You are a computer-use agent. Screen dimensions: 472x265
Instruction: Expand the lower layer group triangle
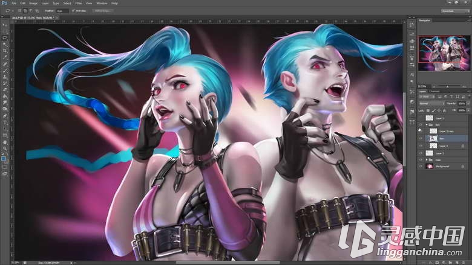pos(427,159)
